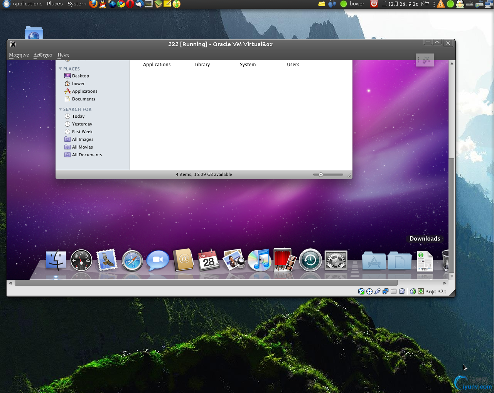The height and width of the screenshot is (393, 494).
Task: Open Address Book in the dock
Action: click(183, 260)
